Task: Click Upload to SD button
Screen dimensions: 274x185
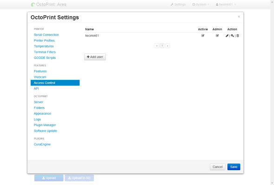Action: tap(79, 178)
